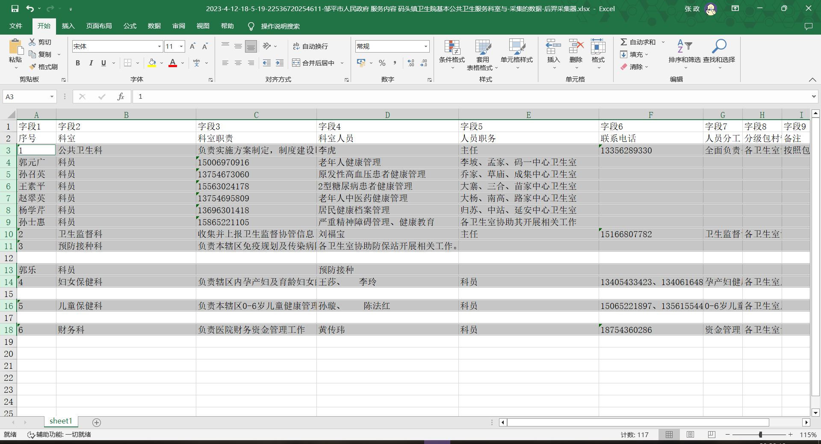
Task: Toggle Middle Align in the alignment group
Action: [x=238, y=46]
